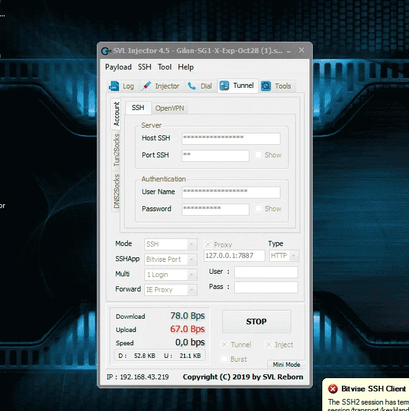Close the SVL Injector window
Screen dimensions: 409x411
click(301, 50)
